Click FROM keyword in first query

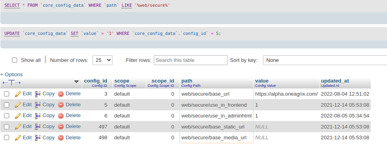click(33, 5)
